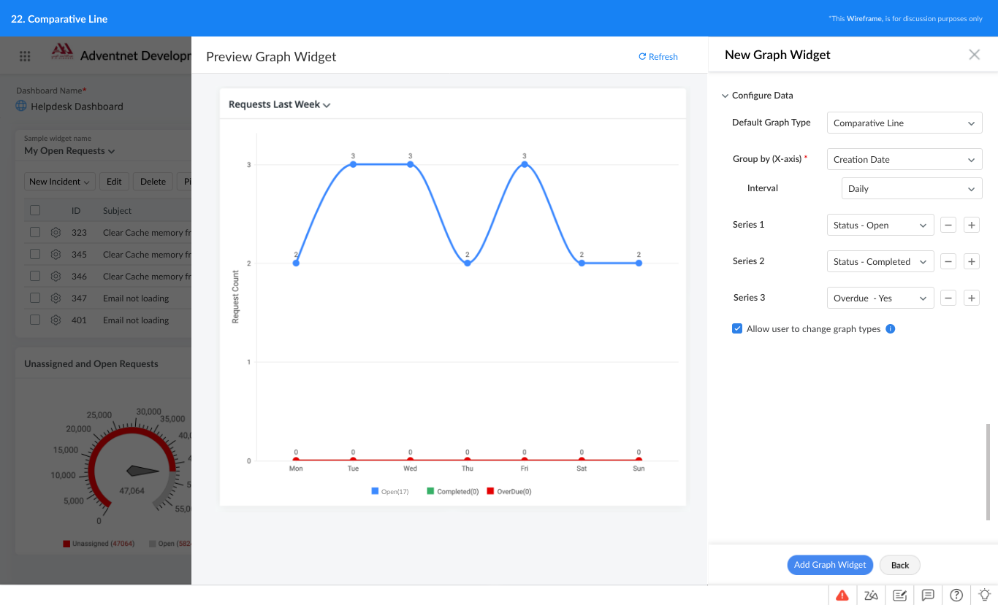Toggle the OverDue series in chart legend
The height and width of the screenshot is (605, 998).
(509, 491)
